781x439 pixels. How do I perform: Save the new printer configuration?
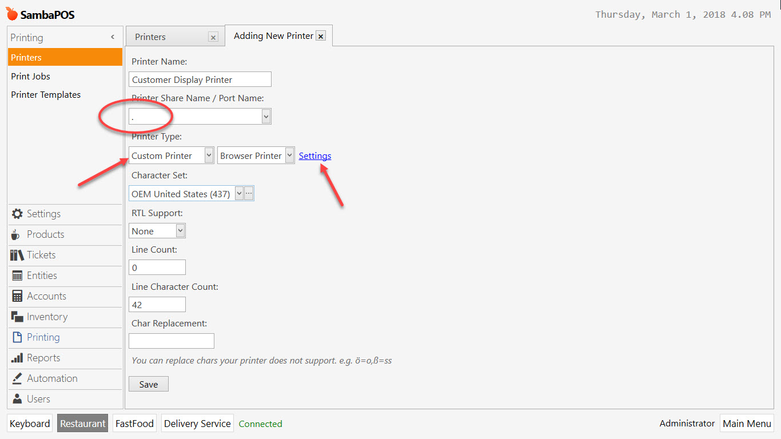(x=148, y=384)
